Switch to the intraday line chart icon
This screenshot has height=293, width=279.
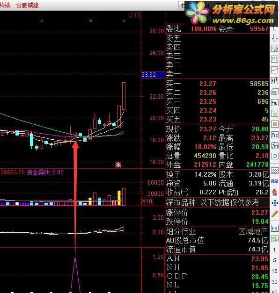coord(274,70)
